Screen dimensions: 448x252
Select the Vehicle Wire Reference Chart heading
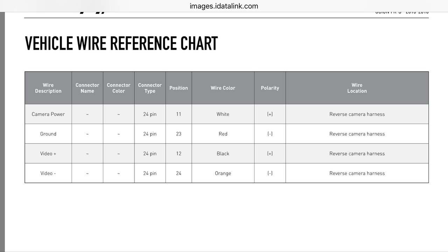[121, 44]
